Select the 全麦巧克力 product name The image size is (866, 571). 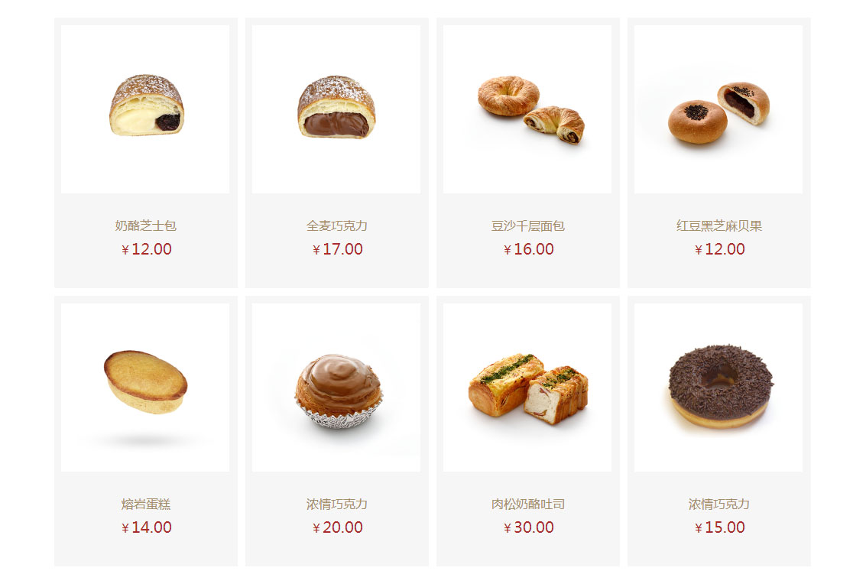(x=337, y=225)
